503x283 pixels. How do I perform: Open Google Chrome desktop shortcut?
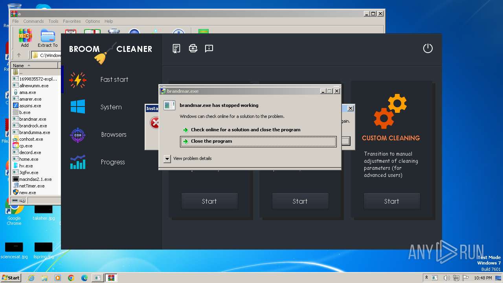point(14,212)
